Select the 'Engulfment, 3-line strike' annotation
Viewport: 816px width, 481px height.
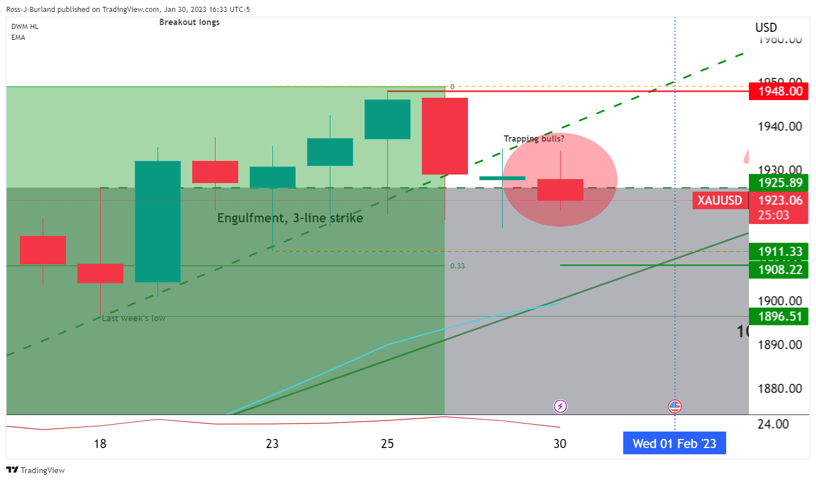pyautogui.click(x=290, y=218)
